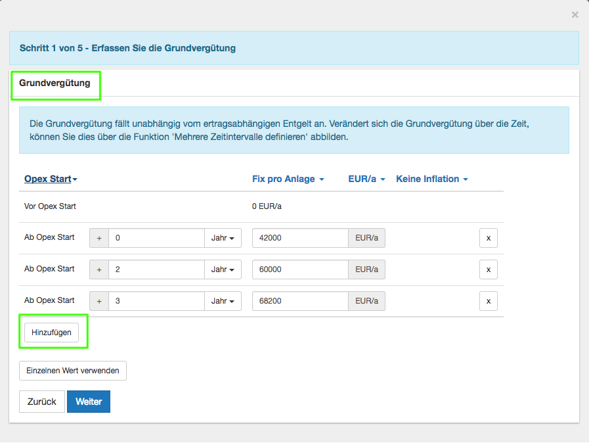Select the Grundvergütung tab

55,83
